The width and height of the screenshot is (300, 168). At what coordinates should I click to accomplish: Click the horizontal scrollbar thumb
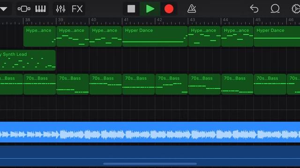[x=150, y=164]
